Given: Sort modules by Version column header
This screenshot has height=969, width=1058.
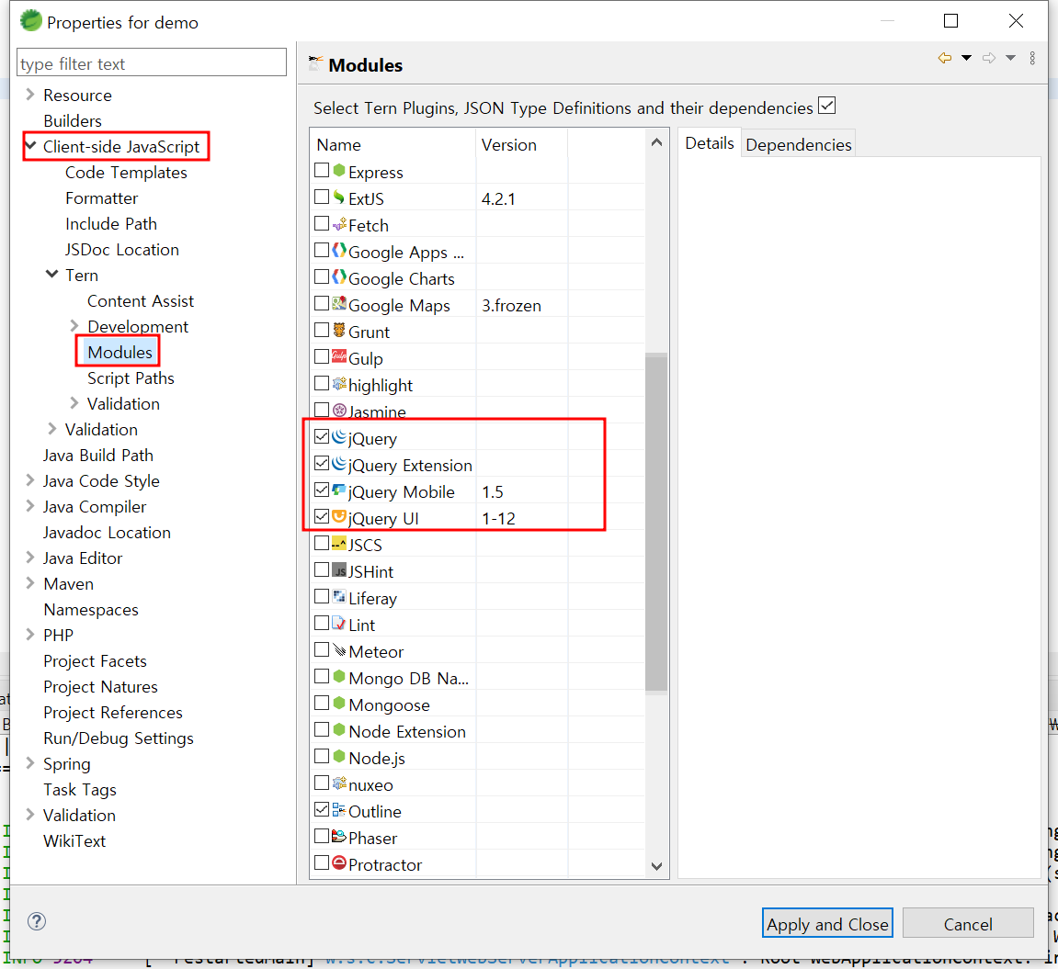Looking at the screenshot, I should 521,144.
